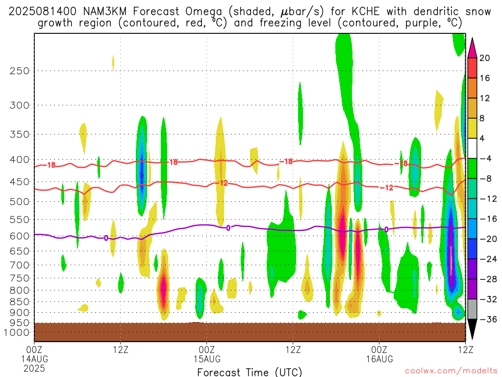Viewport: 502px width, 377px height.
Task: Click the 2025 year label under 14AUG
Action: pos(35,369)
